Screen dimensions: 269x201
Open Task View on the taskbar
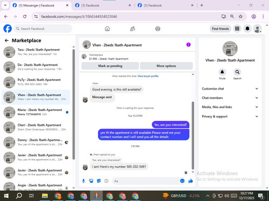coord(31,196)
